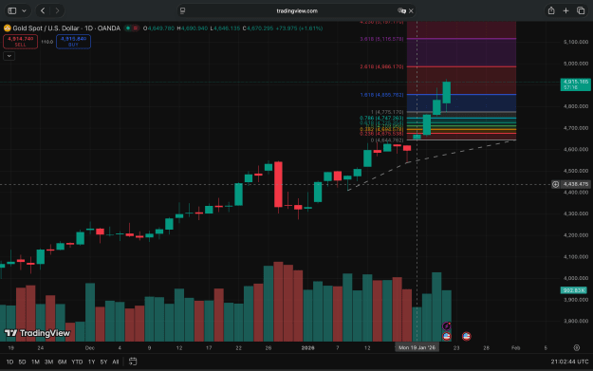The width and height of the screenshot is (593, 371).
Task: Open the first US flag economic event icon
Action: point(447,336)
